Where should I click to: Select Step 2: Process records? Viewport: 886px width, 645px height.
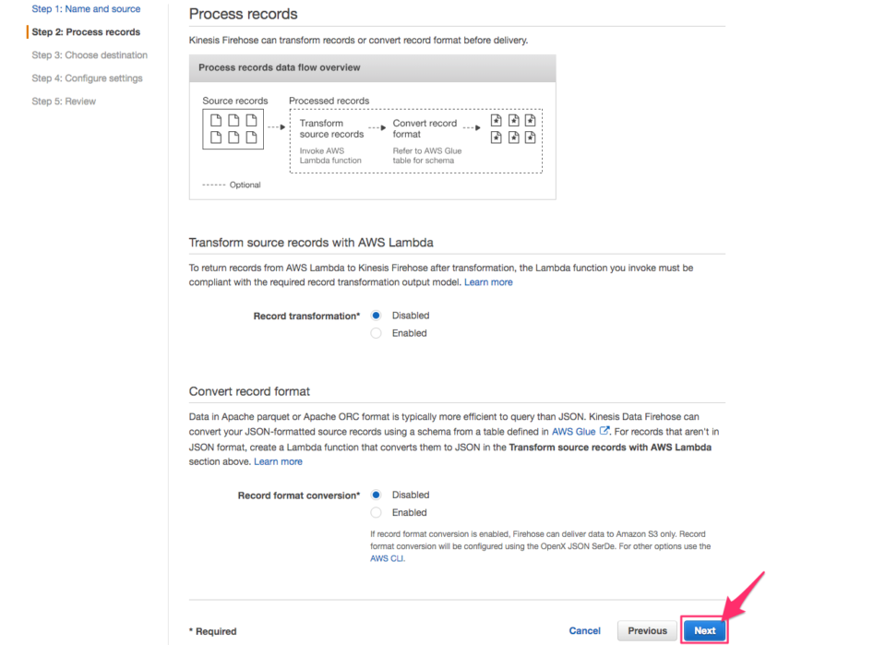(x=86, y=32)
